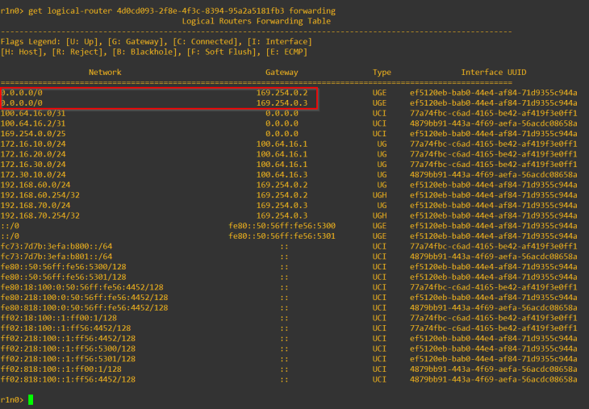Click the 'forwarding' keyword in the command line
Image resolution: width=589 pixels, height=409 pixels.
point(311,10)
